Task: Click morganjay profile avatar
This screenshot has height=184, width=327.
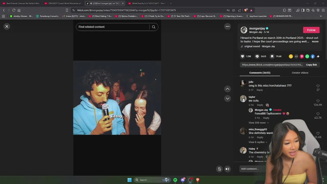Action: (244, 30)
